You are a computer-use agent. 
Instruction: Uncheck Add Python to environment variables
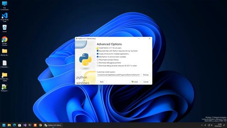coord(98,57)
